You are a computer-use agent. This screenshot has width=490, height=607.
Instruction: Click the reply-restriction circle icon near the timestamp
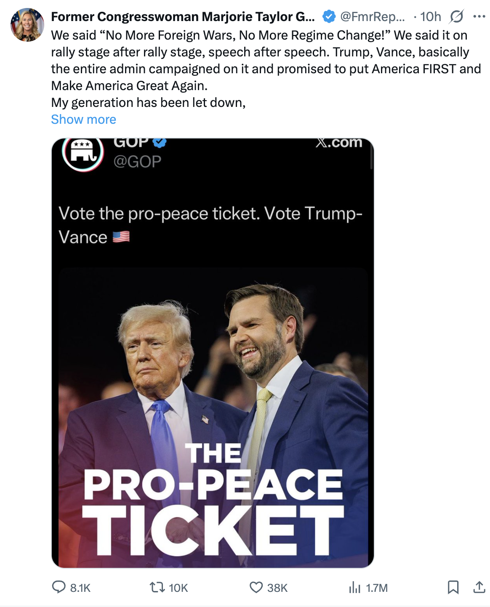456,17
